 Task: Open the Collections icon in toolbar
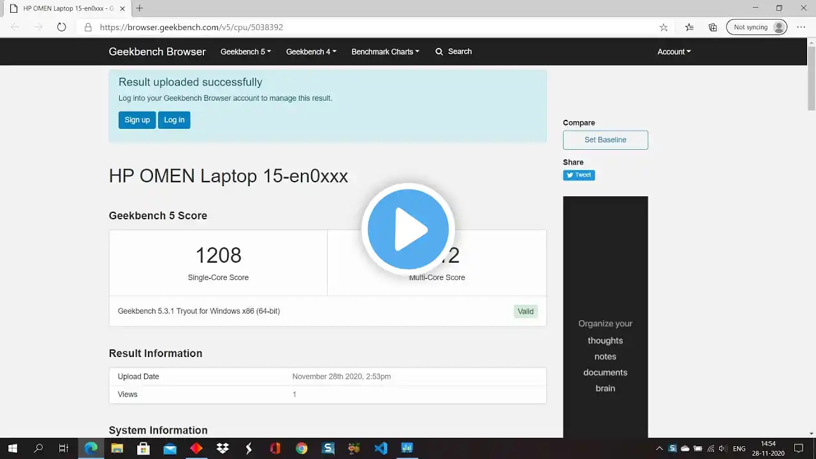point(713,27)
